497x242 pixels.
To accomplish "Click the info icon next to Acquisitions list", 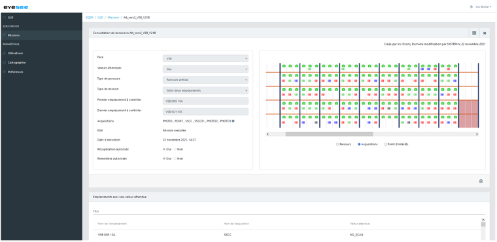I will point(233,121).
